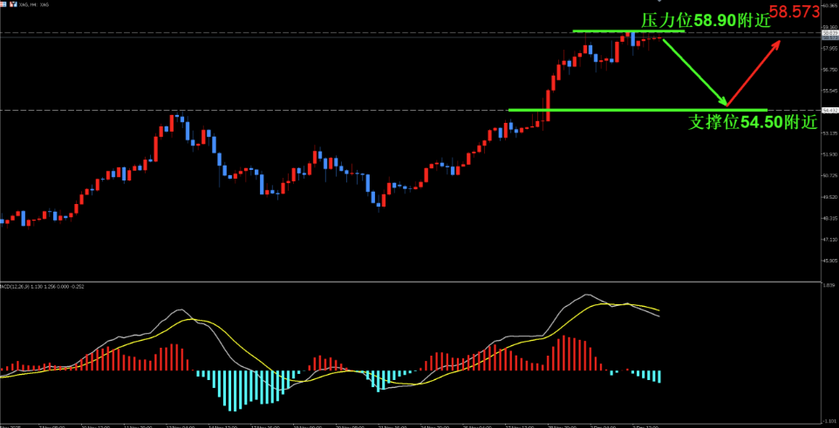
Task: Click the time axis at chart bottom
Action: [x=419, y=425]
